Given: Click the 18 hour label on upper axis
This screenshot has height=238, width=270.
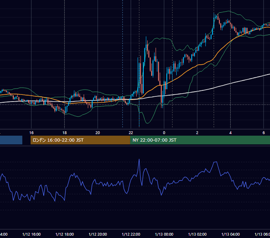Looking at the screenshot, I should pyautogui.click(x=65, y=133).
